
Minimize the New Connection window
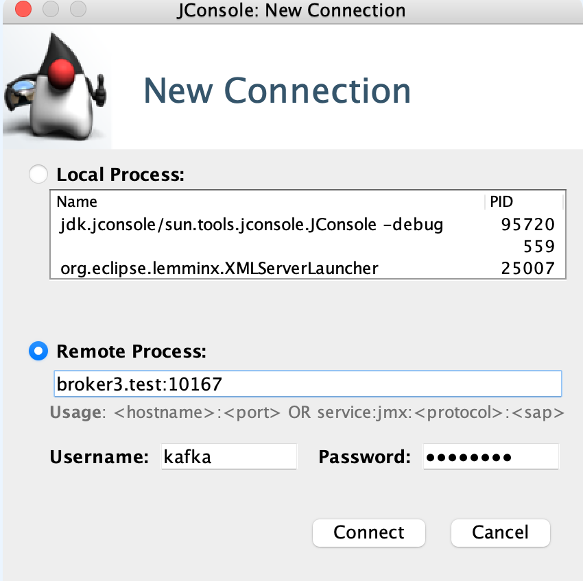tap(51, 10)
